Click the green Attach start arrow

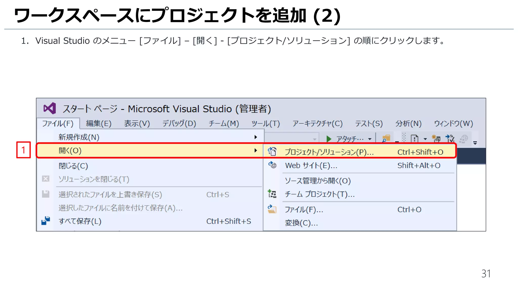329,139
